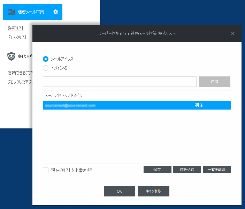Open the 許可リスト link
This screenshot has height=209, width=245.
pyautogui.click(x=16, y=28)
